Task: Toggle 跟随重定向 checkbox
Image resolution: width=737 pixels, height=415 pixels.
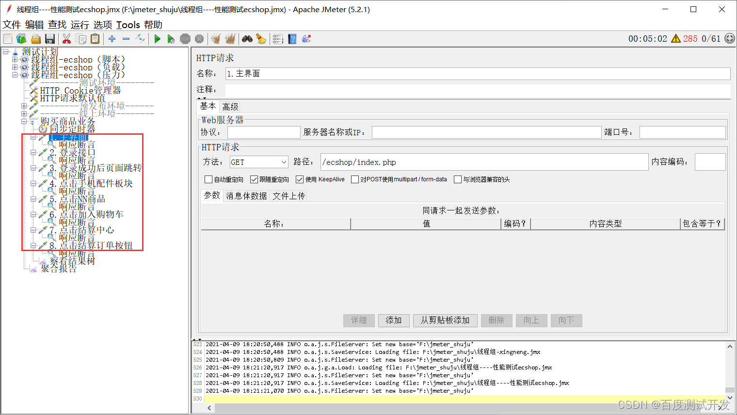Action: tap(254, 179)
